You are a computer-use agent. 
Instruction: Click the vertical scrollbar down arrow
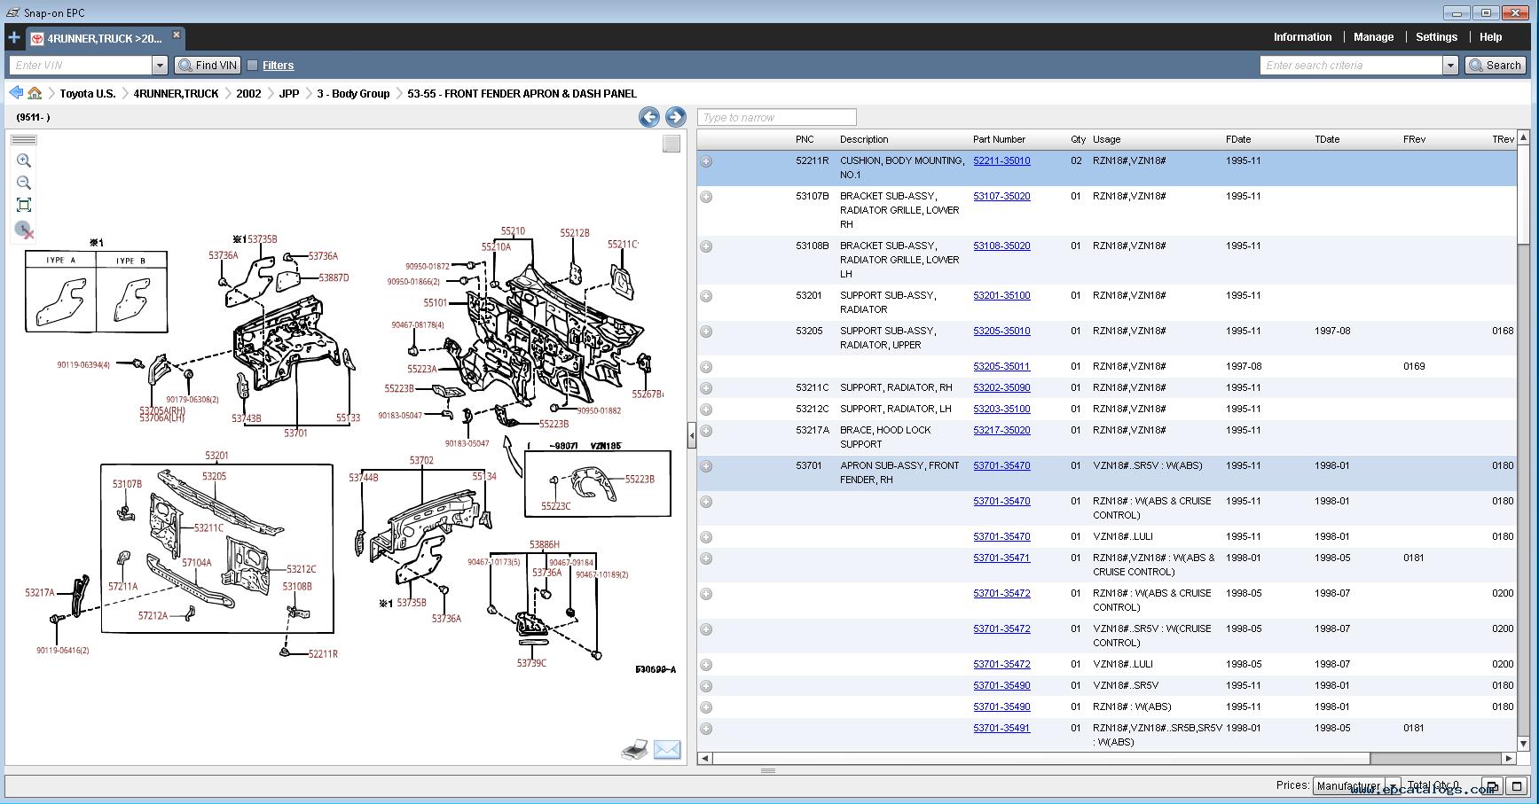[1524, 744]
